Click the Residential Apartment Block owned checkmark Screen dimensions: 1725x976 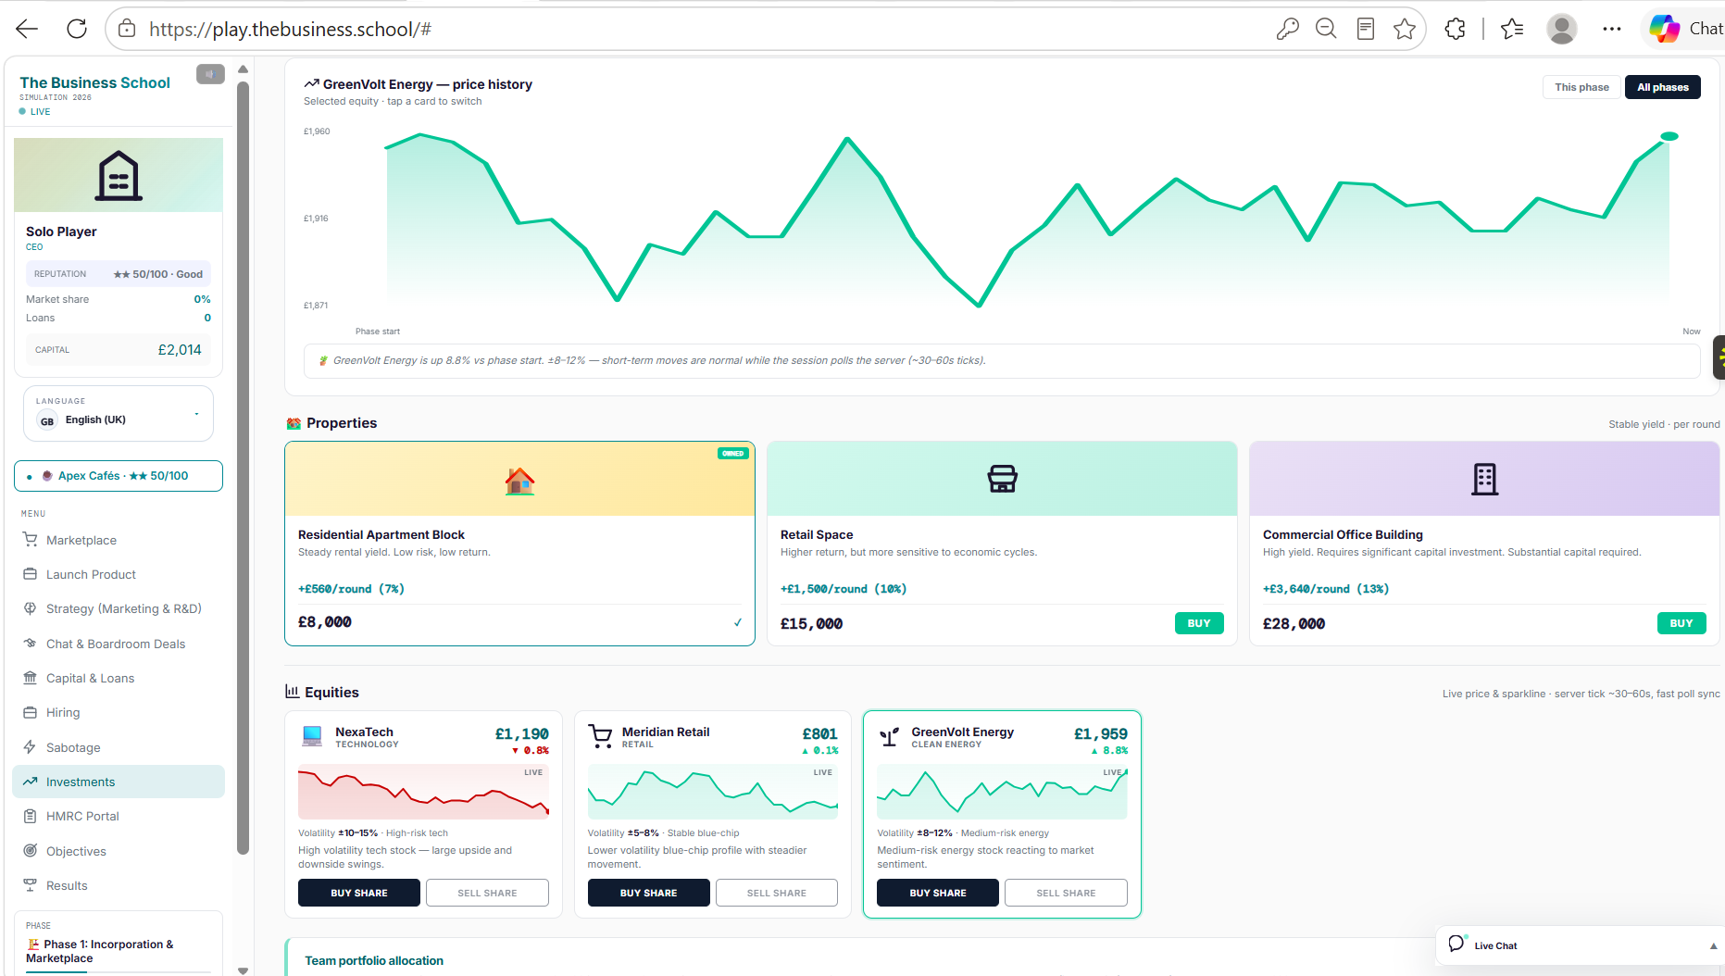click(x=738, y=622)
